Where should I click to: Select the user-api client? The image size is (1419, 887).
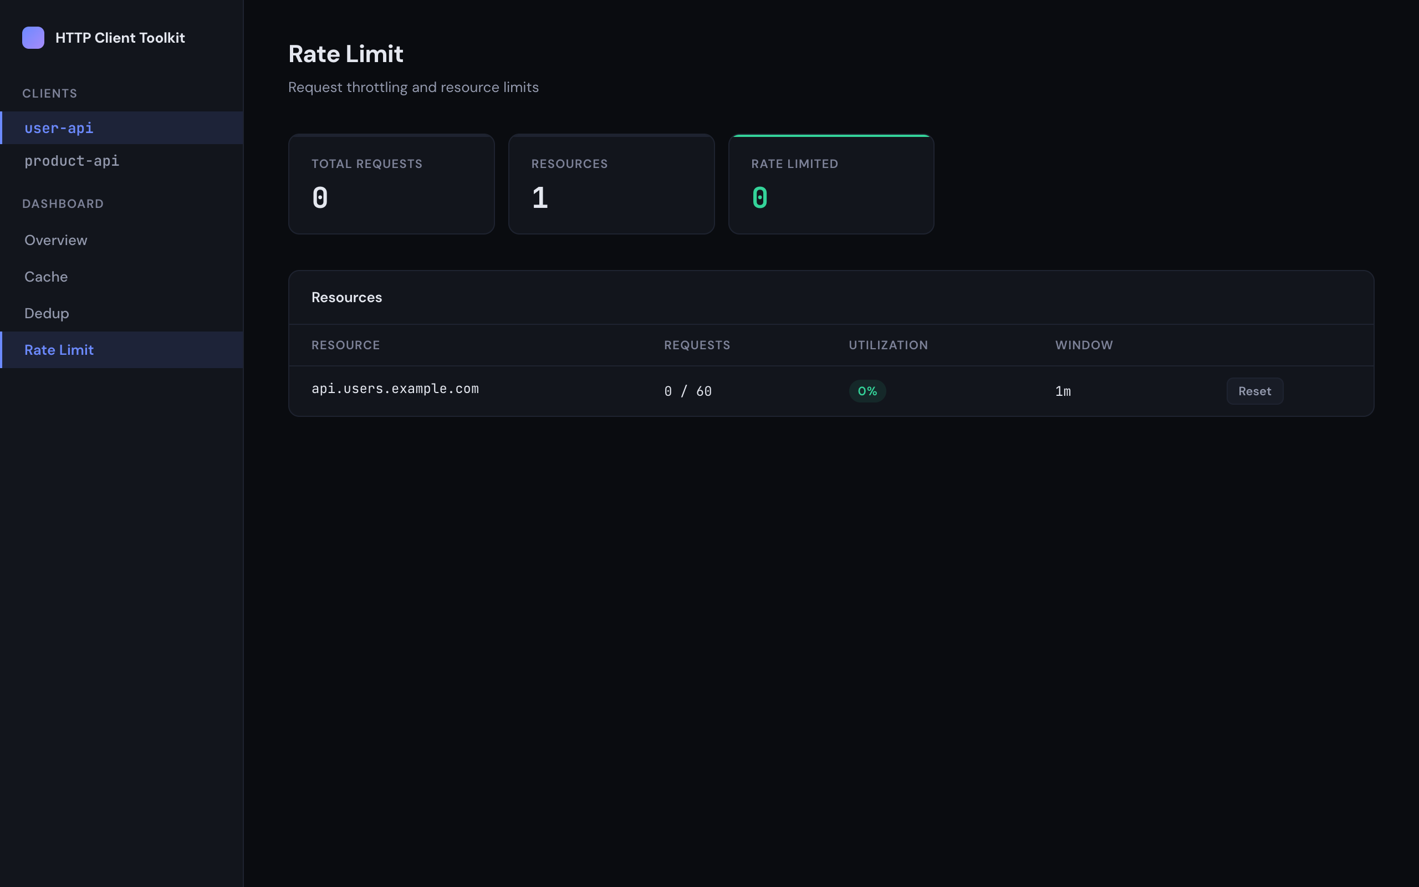tap(59, 128)
